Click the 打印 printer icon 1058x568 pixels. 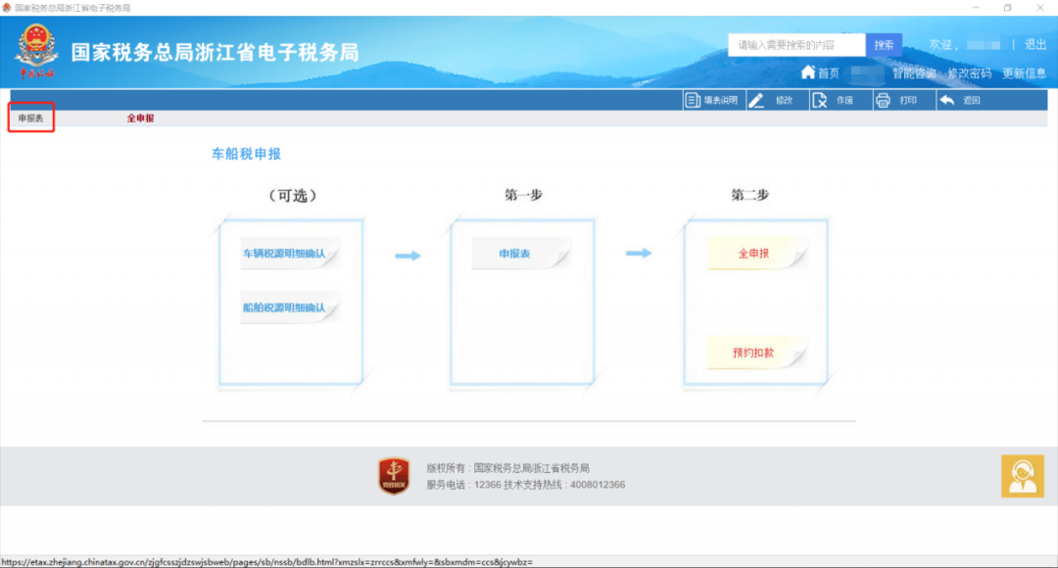coord(884,101)
